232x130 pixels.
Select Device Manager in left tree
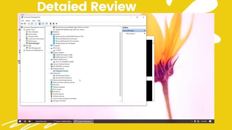coord(34,43)
